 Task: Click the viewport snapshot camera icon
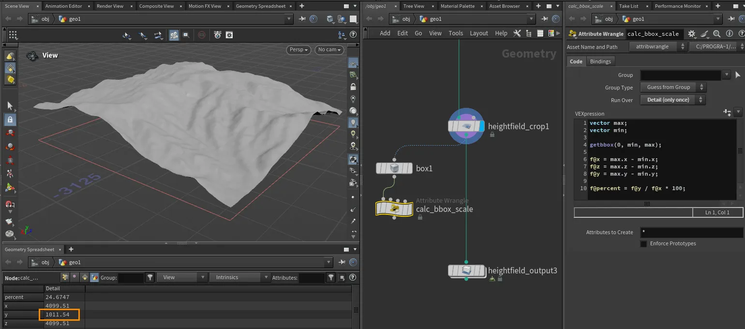[218, 35]
